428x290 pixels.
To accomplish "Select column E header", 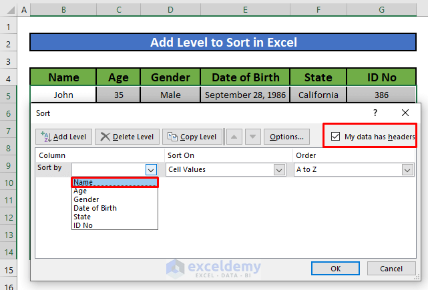I will (x=246, y=11).
